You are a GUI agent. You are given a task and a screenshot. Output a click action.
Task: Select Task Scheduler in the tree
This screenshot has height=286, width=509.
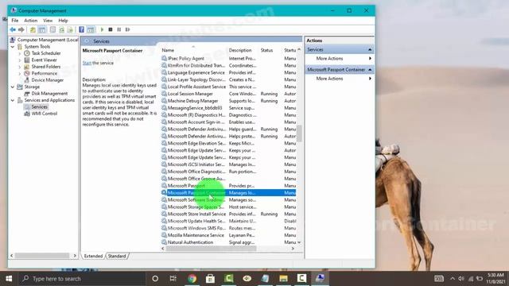[x=46, y=53]
